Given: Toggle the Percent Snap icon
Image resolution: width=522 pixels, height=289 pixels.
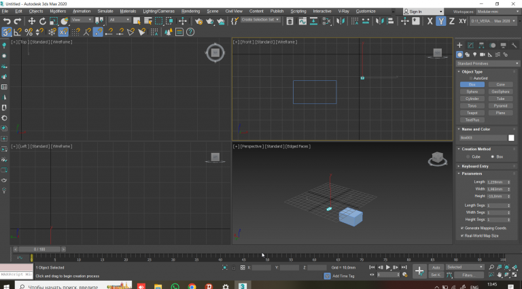Looking at the screenshot, I should tap(29, 32).
